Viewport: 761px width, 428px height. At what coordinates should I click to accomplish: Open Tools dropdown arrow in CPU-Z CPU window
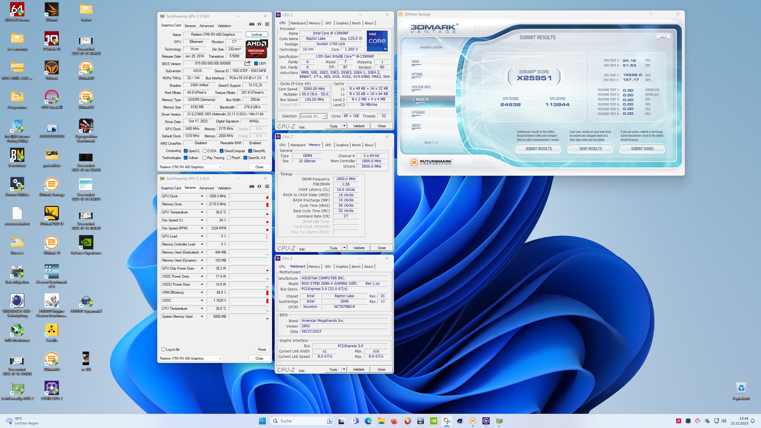click(x=344, y=126)
